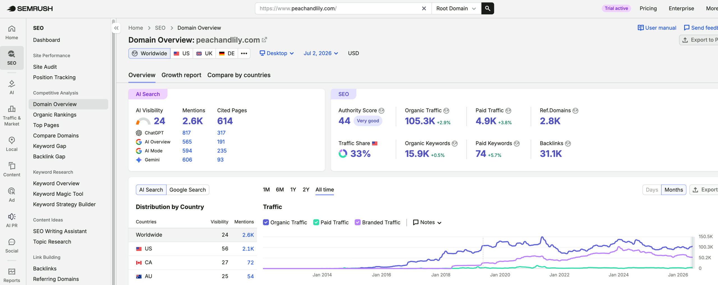The width and height of the screenshot is (718, 285).
Task: Select DE database button
Action: tap(227, 53)
